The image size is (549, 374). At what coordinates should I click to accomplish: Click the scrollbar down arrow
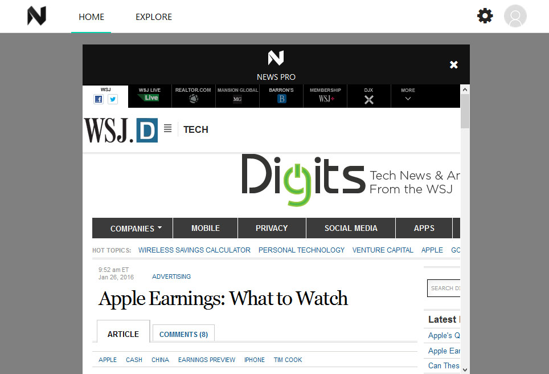[465, 369]
